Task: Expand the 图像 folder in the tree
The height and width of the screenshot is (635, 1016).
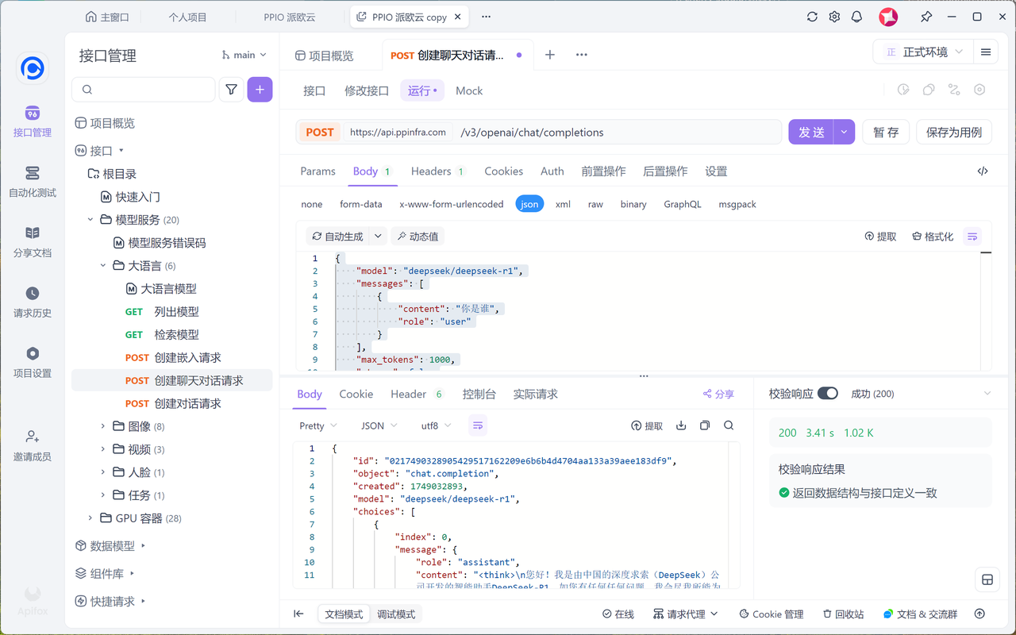Action: [102, 426]
